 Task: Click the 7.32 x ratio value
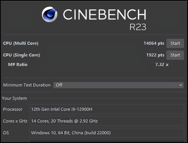pyautogui.click(x=162, y=65)
